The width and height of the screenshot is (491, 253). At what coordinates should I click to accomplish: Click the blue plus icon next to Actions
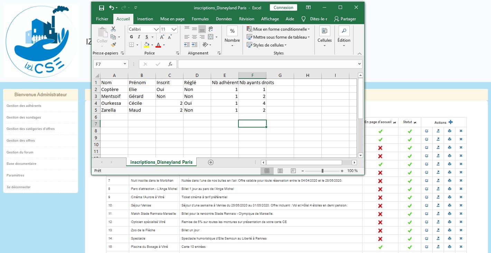pyautogui.click(x=451, y=122)
